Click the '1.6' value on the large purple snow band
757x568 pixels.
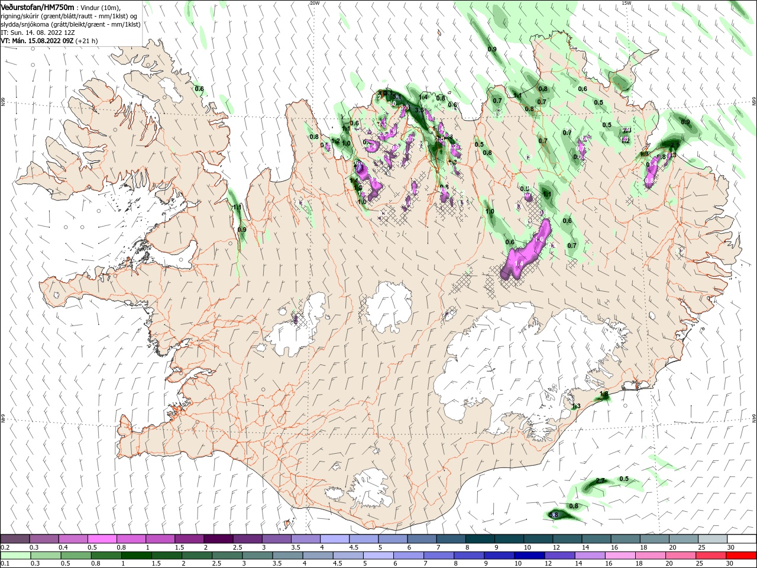539,239
